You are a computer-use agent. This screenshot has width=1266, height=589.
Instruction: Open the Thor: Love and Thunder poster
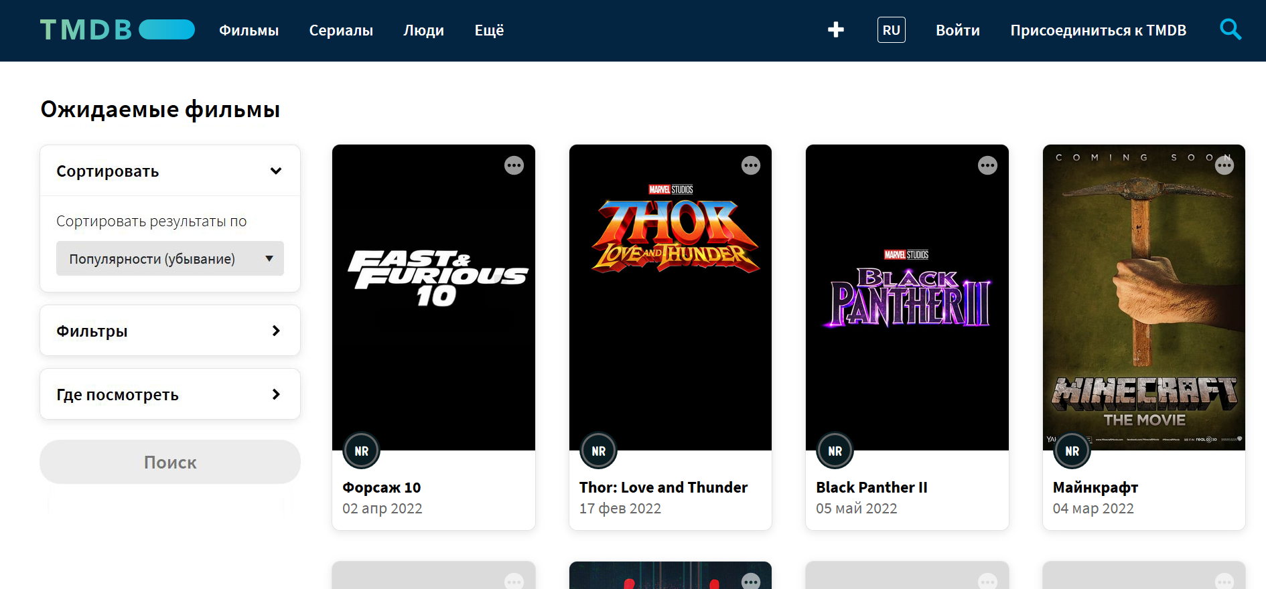point(670,298)
